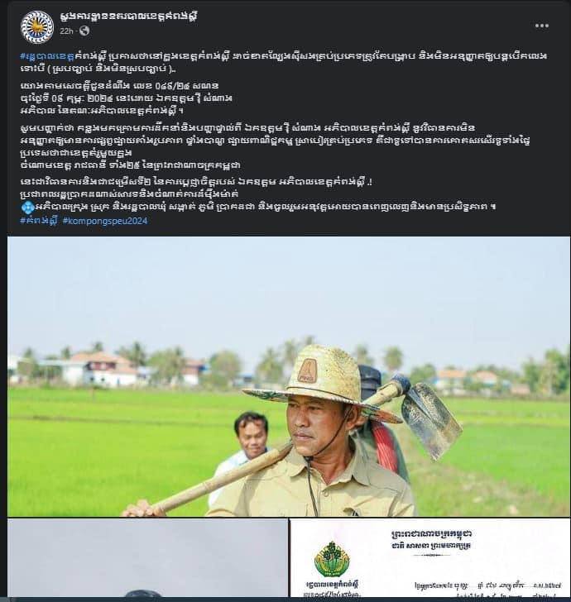Open the three-dot post options menu
This screenshot has height=602, width=571.
click(x=542, y=26)
